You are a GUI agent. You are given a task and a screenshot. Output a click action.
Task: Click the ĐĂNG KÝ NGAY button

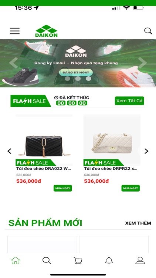click(76, 72)
